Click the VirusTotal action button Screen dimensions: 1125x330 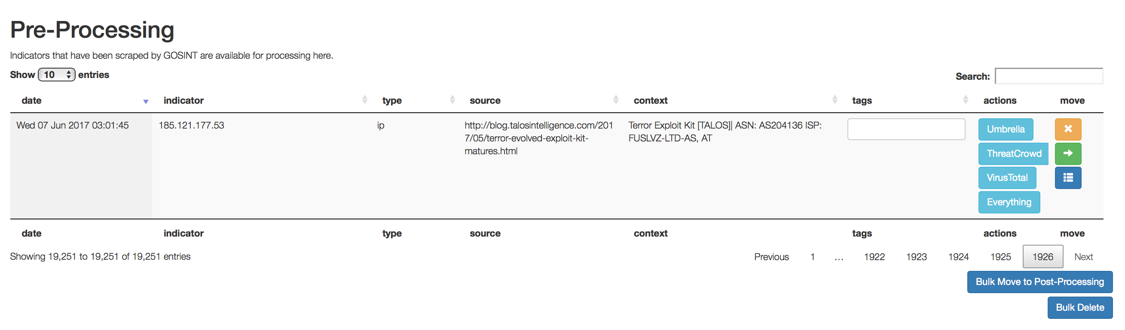[1007, 177]
